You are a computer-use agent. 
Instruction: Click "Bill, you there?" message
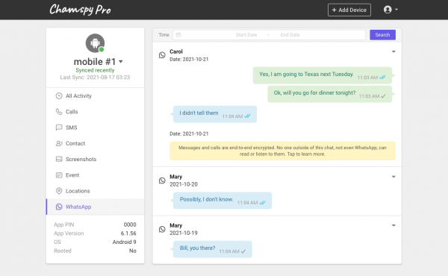tap(213, 249)
